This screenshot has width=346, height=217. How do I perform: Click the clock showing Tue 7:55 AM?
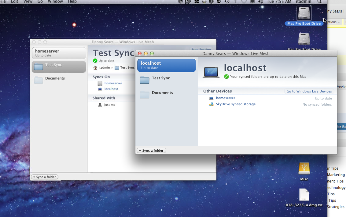(279, 2)
